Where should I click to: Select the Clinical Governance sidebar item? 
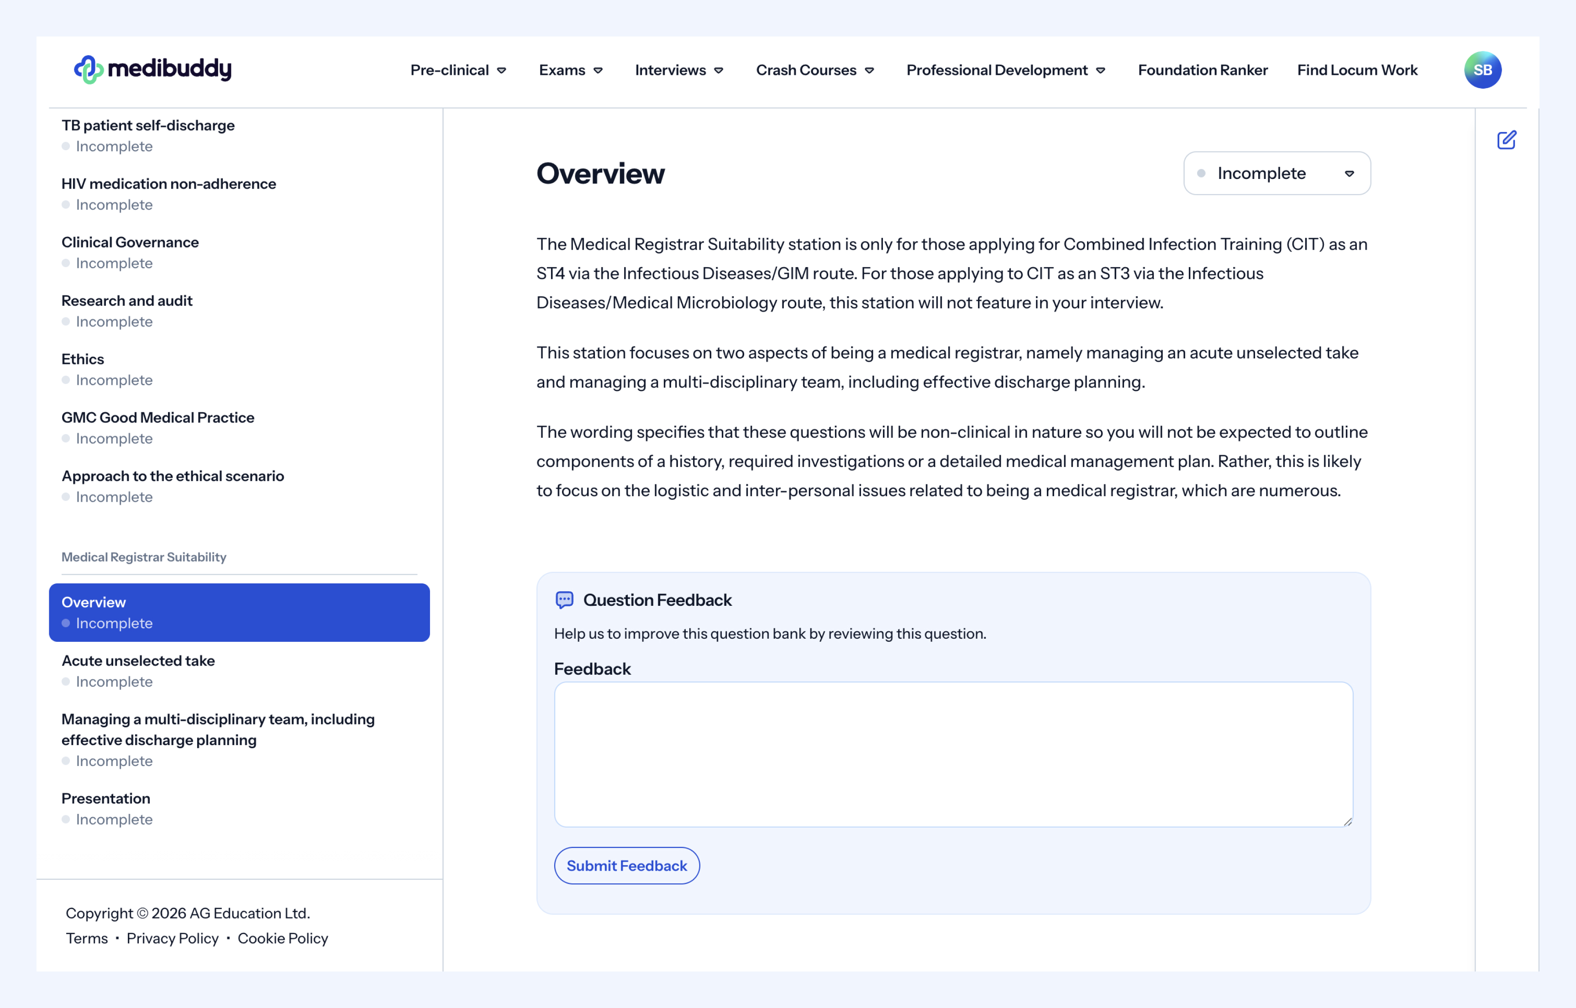[130, 242]
